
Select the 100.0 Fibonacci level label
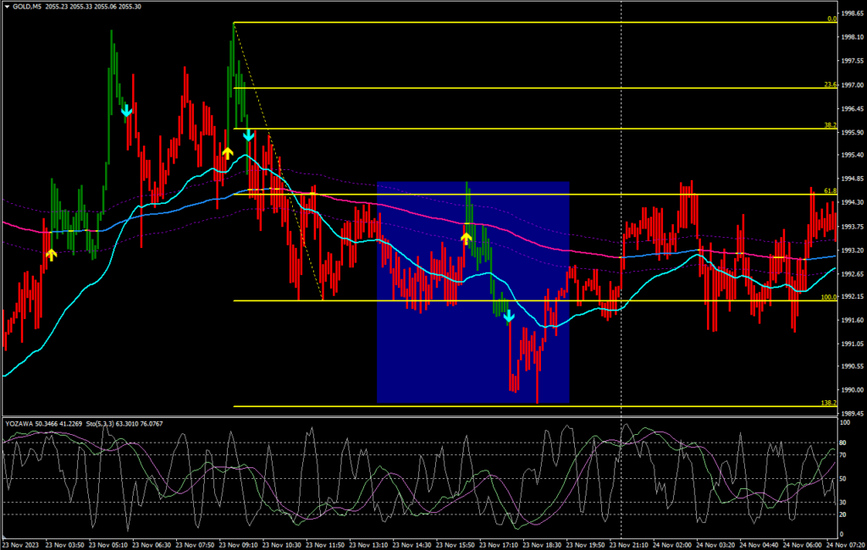829,297
